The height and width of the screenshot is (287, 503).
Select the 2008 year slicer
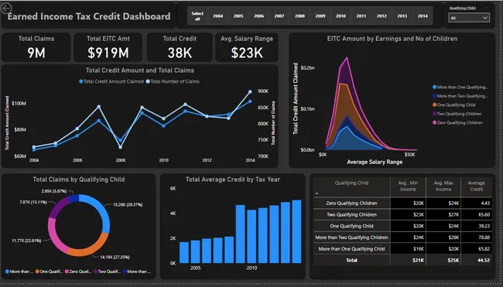click(299, 15)
